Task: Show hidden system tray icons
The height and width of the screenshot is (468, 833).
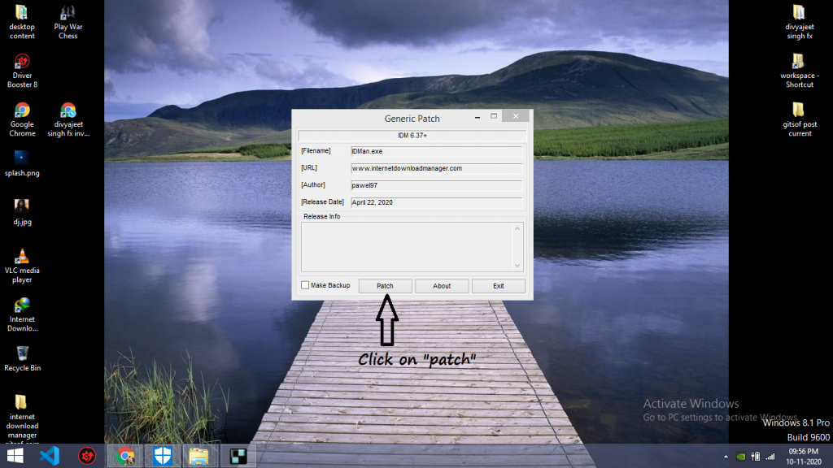Action: point(726,457)
